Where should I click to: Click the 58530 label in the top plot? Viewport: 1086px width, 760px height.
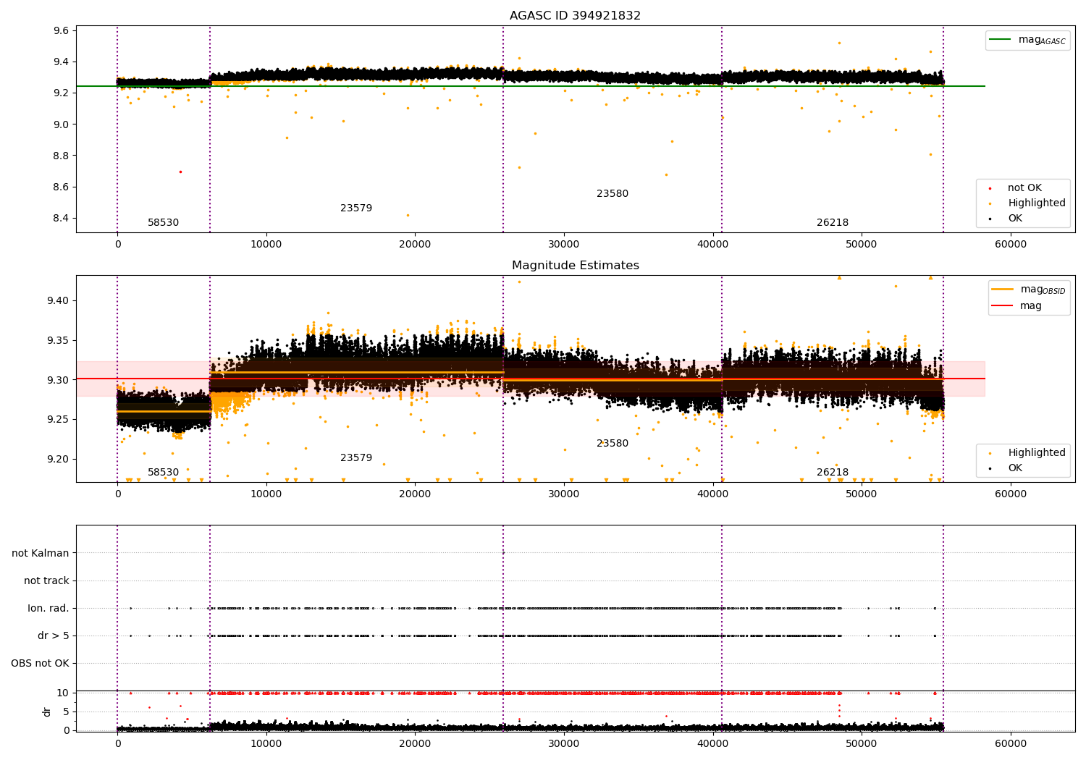(163, 223)
